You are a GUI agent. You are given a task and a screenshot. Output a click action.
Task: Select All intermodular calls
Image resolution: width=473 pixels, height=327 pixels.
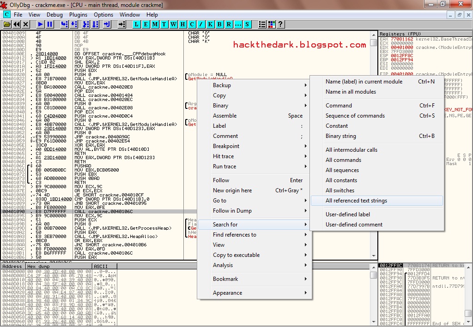pyautogui.click(x=377, y=150)
